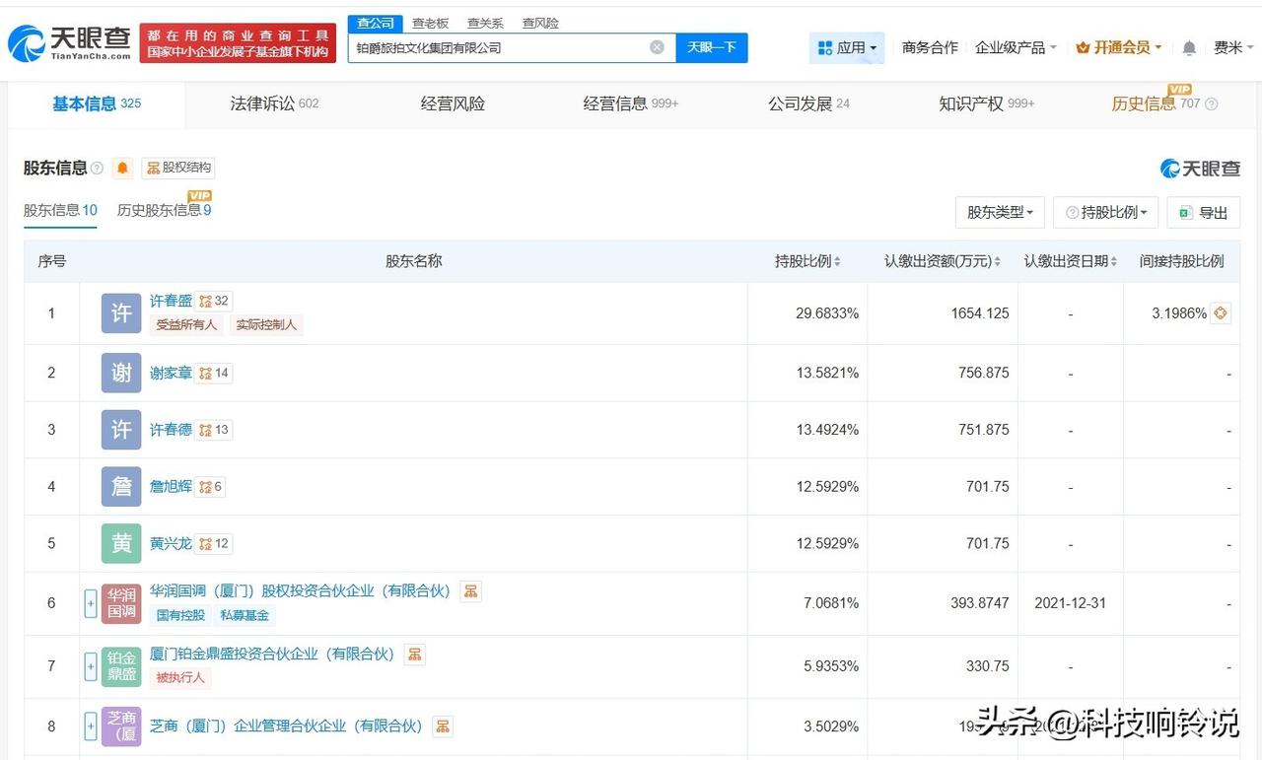Viewport: 1262px width, 760px height.
Task: Click the 天眼一下 search button
Action: (x=712, y=47)
